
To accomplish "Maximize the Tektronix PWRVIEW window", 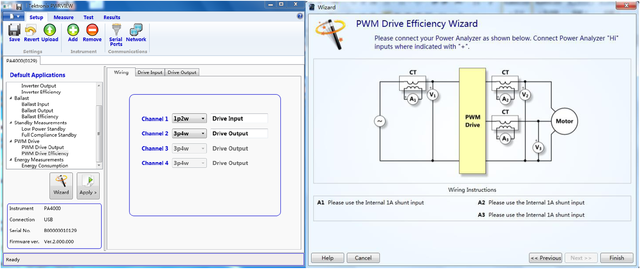I will (x=281, y=4).
